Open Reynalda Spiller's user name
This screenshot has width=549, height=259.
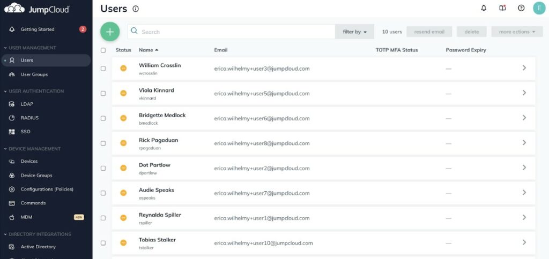coord(160,215)
